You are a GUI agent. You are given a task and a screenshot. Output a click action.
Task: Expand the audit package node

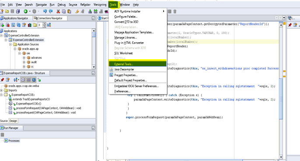point(24,62)
